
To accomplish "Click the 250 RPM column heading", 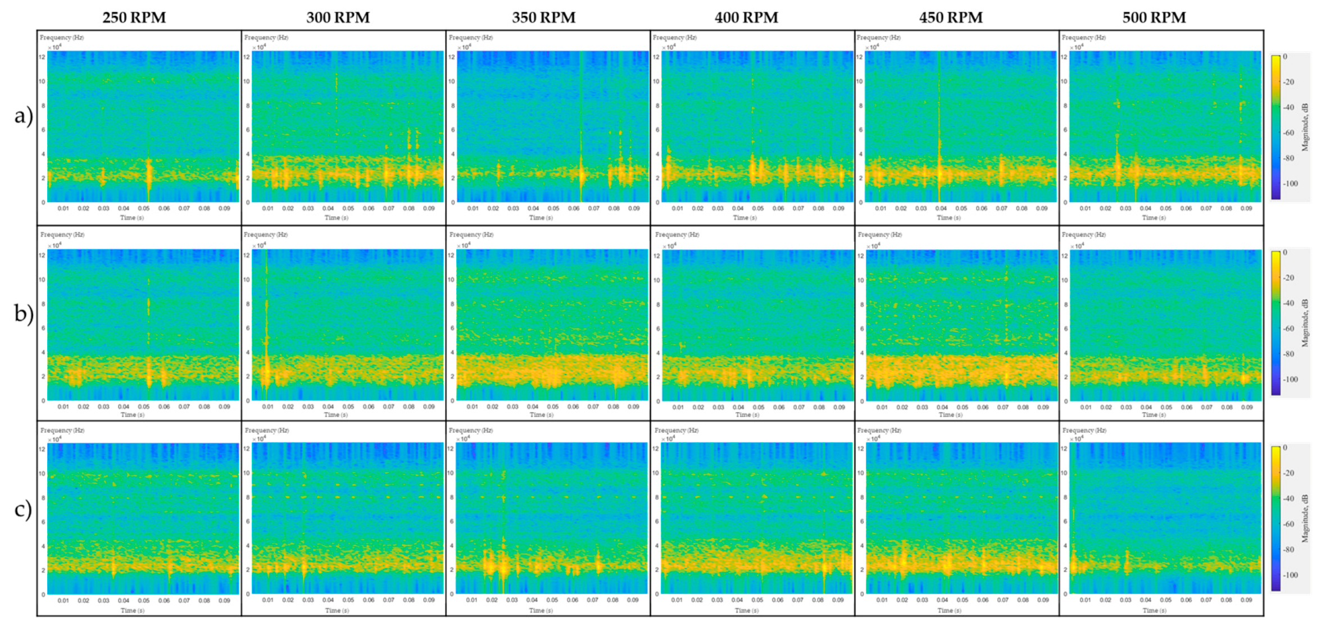I will pyautogui.click(x=134, y=17).
